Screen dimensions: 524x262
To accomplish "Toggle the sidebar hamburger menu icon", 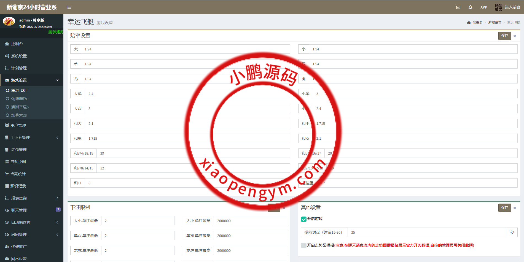I will 69,7.
